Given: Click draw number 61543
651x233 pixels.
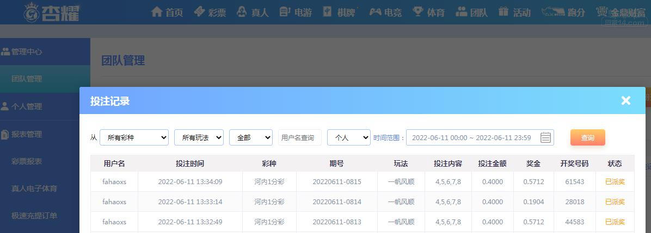Looking at the screenshot, I should 575,181.
